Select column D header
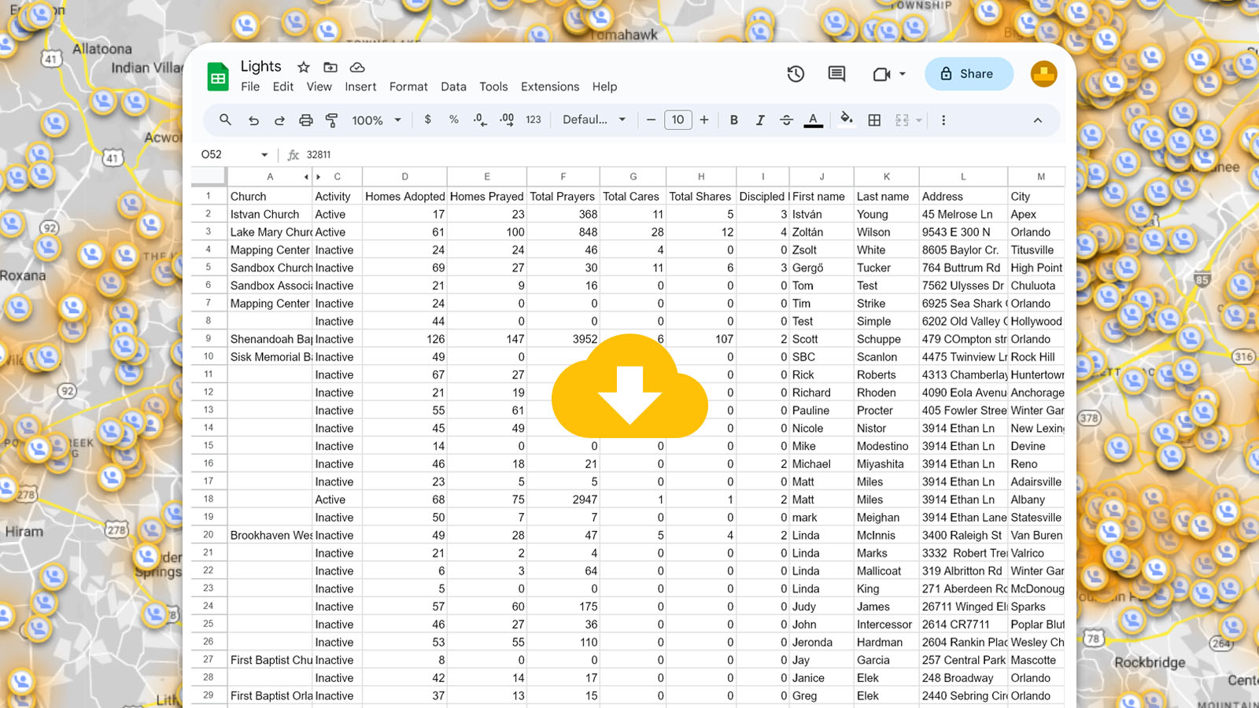Viewport: 1259px width, 708px height. tap(404, 177)
